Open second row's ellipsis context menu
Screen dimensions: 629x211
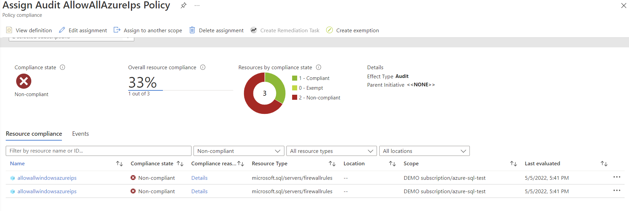coord(617,191)
